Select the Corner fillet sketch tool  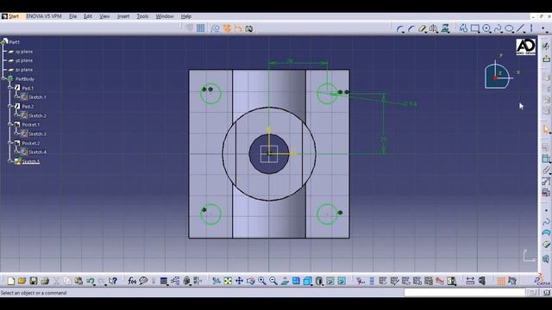click(x=399, y=28)
